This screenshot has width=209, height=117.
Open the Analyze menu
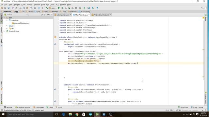coord(29,5)
